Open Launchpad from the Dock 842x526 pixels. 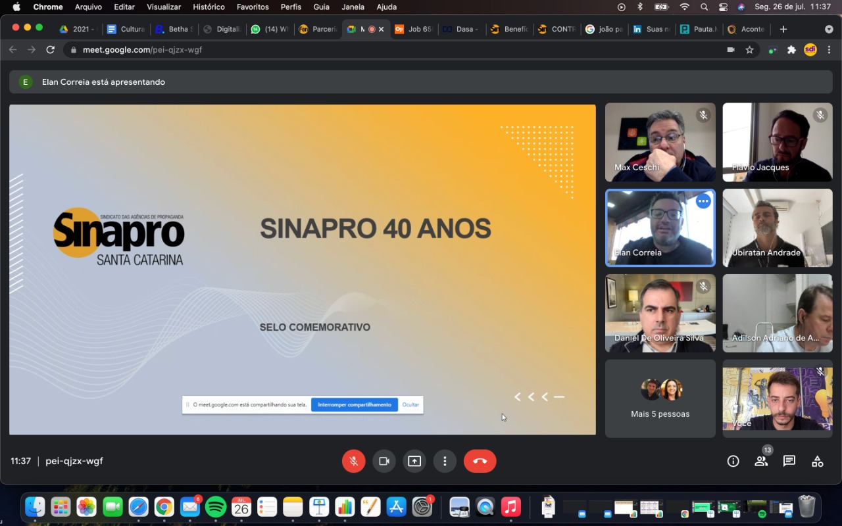click(61, 507)
